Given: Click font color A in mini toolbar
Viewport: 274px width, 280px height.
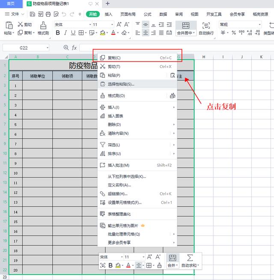Looking at the screenshot, I should (x=128, y=265).
